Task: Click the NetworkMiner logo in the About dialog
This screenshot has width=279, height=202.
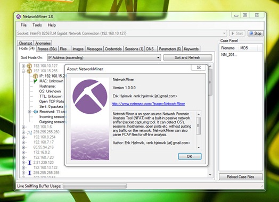Action: pyautogui.click(x=90, y=96)
